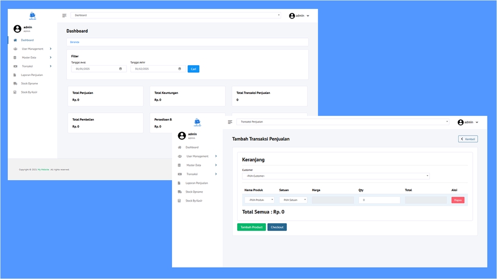Open the calendar picker icon in Tanggal Awal
This screenshot has width=497, height=279.
121,69
